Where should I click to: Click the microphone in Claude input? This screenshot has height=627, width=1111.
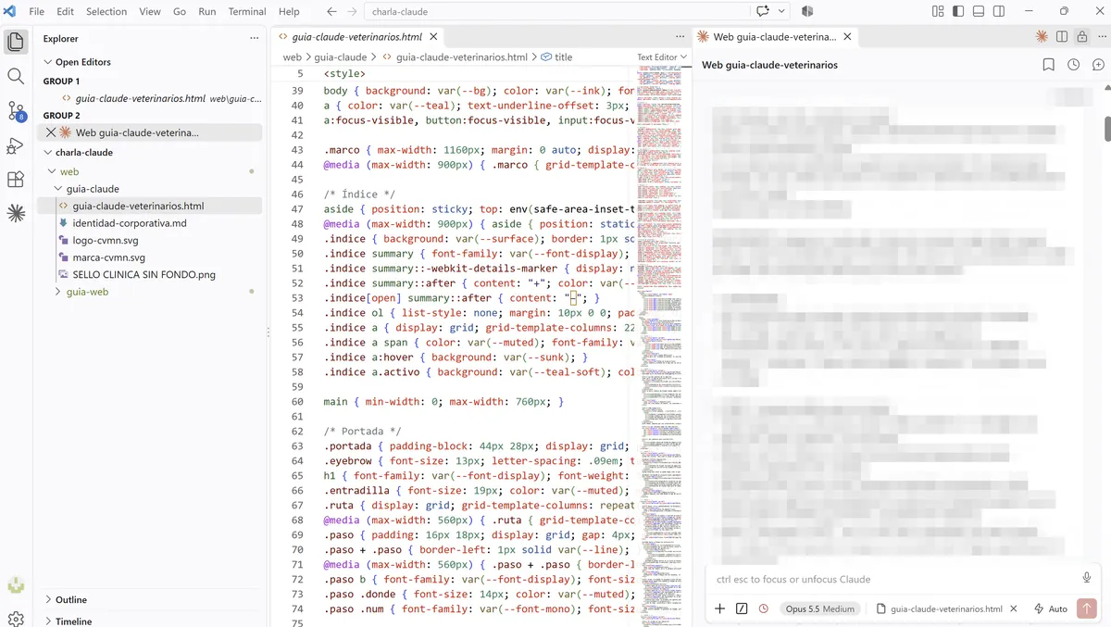1087,578
